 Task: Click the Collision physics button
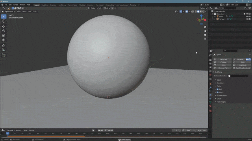click(x=222, y=62)
